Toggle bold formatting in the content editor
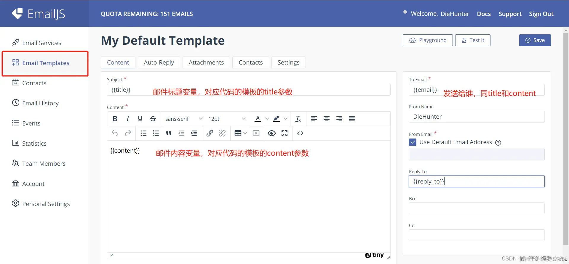The width and height of the screenshot is (569, 264). [x=115, y=119]
